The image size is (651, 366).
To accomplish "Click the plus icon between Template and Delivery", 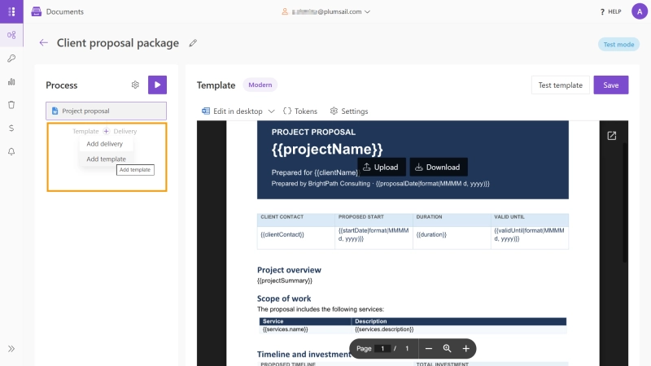I will point(107,131).
